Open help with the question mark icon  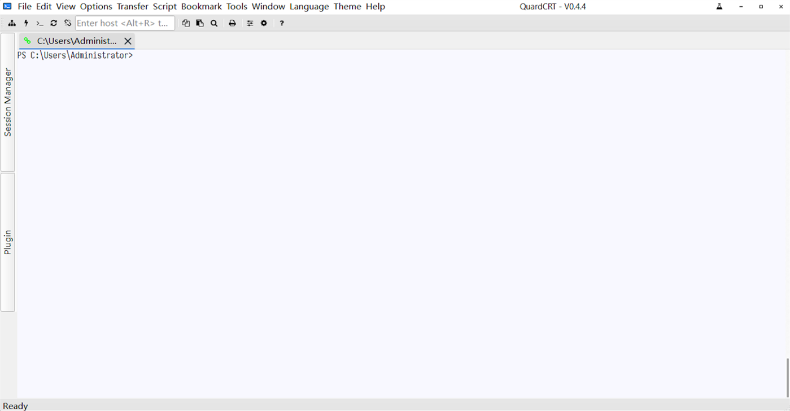(281, 23)
